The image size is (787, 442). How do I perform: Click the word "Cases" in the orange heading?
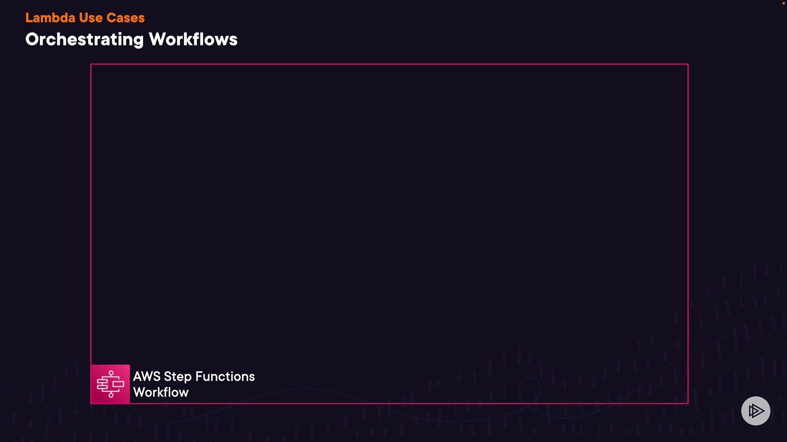(125, 18)
